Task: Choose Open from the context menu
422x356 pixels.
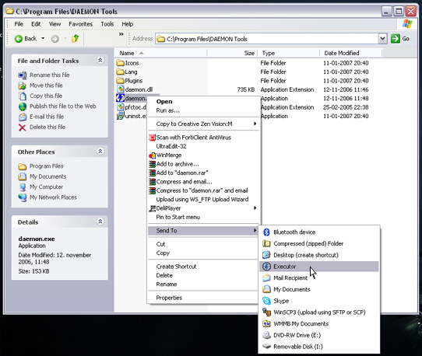Action: click(x=204, y=102)
